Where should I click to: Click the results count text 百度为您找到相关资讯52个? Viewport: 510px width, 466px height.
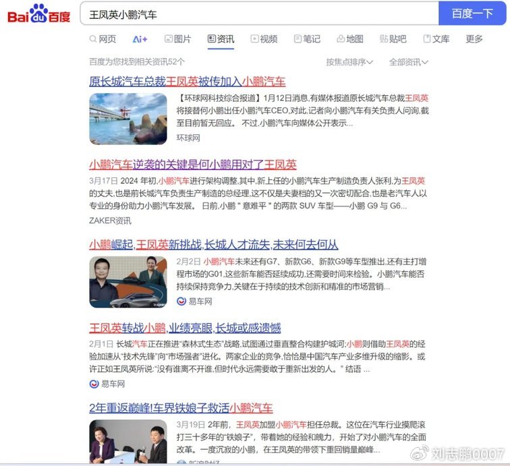[137, 62]
